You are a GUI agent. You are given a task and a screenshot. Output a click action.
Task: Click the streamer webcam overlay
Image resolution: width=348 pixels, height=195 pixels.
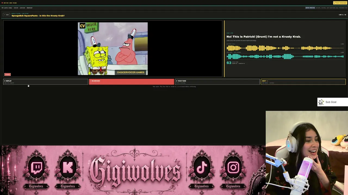tap(307, 153)
